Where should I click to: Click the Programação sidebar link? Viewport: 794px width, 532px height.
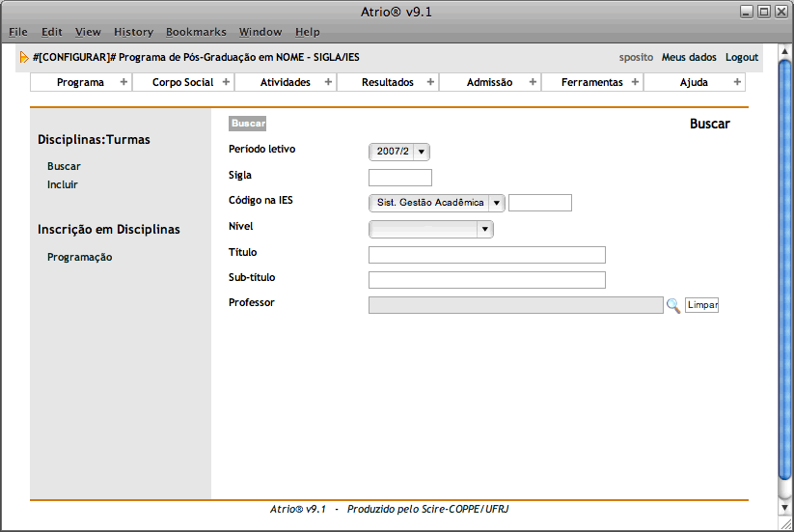tap(79, 257)
